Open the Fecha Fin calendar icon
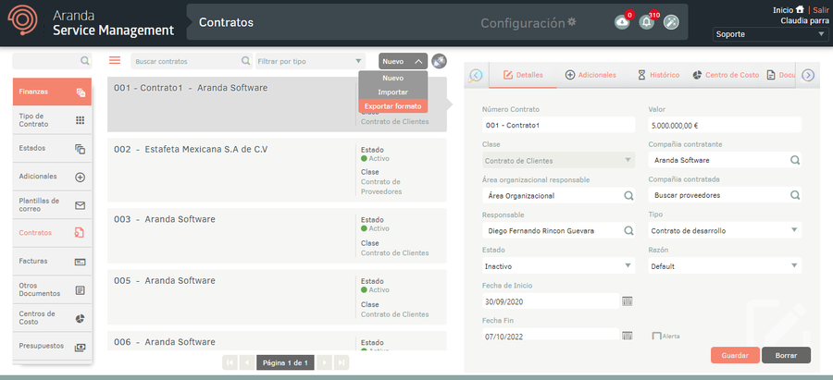The height and width of the screenshot is (380, 833). [628, 336]
